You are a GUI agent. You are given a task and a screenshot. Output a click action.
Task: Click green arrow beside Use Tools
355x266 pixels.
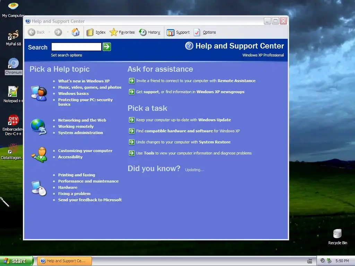click(132, 153)
